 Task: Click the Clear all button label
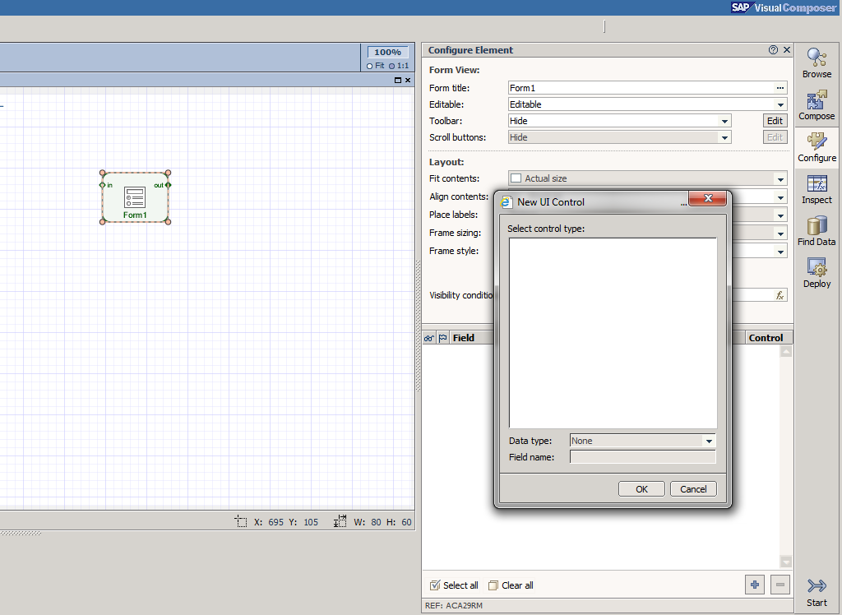tap(517, 585)
